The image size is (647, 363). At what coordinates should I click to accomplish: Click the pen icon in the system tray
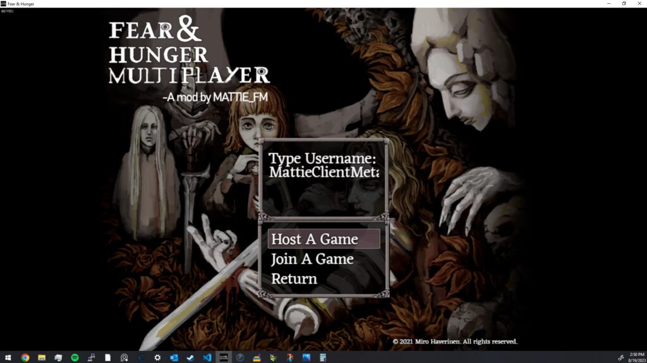click(x=620, y=358)
